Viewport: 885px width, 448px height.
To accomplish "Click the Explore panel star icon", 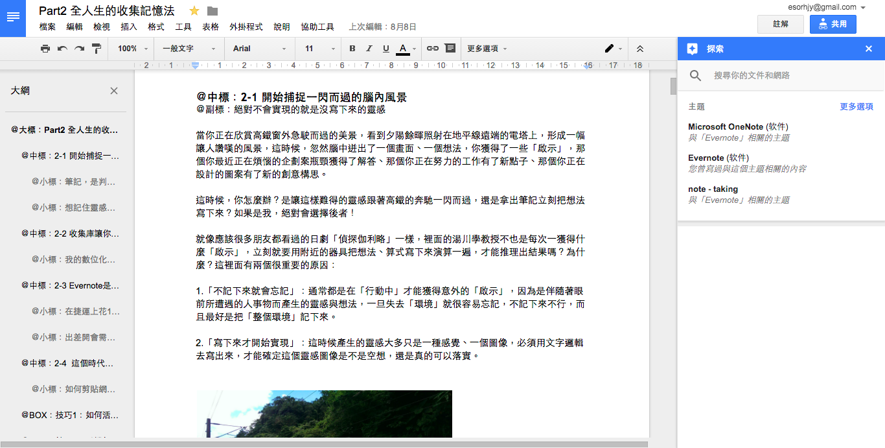I will click(692, 49).
